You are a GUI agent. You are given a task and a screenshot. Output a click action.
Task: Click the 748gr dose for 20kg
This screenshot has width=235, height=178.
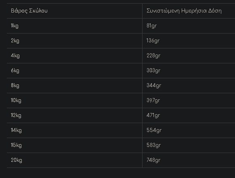pos(153,160)
